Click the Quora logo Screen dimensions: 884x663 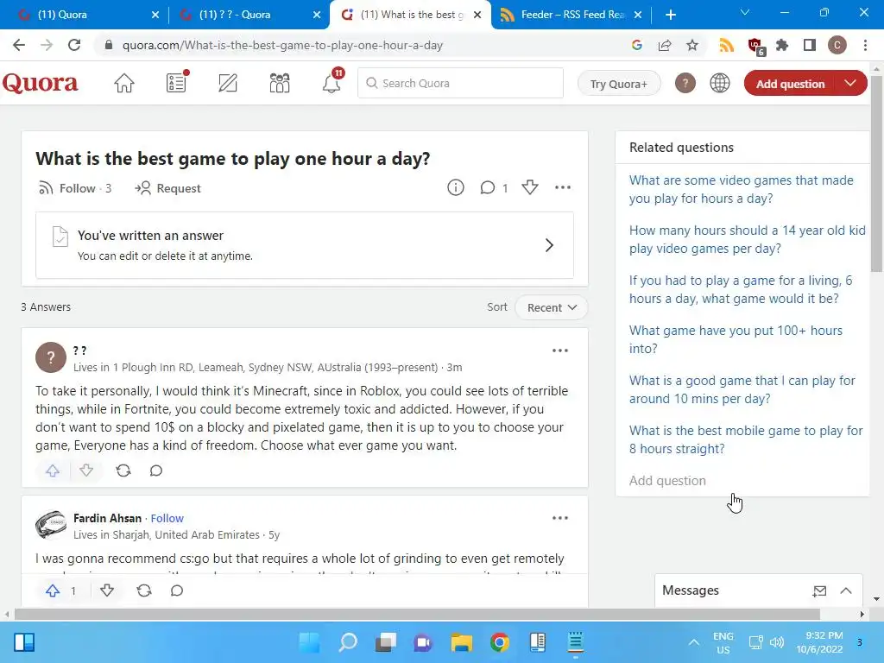(40, 84)
